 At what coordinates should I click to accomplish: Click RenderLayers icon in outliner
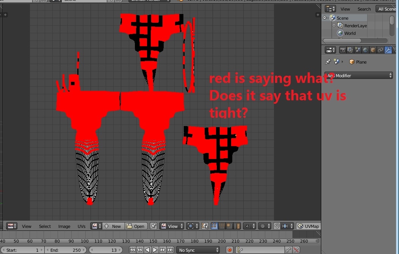[340, 25]
